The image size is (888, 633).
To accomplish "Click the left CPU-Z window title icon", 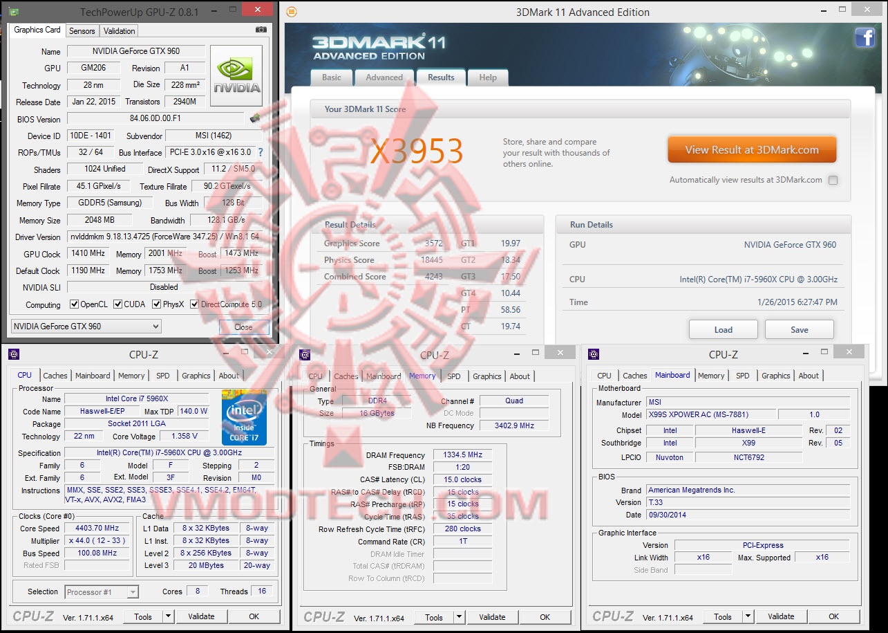I will click(14, 354).
